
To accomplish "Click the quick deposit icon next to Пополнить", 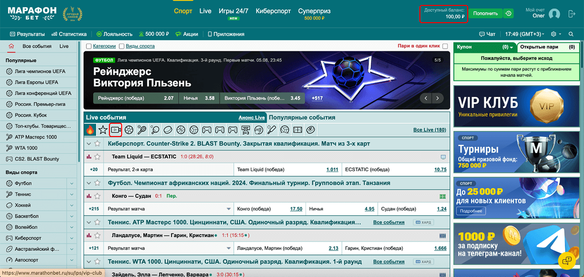I will point(509,13).
